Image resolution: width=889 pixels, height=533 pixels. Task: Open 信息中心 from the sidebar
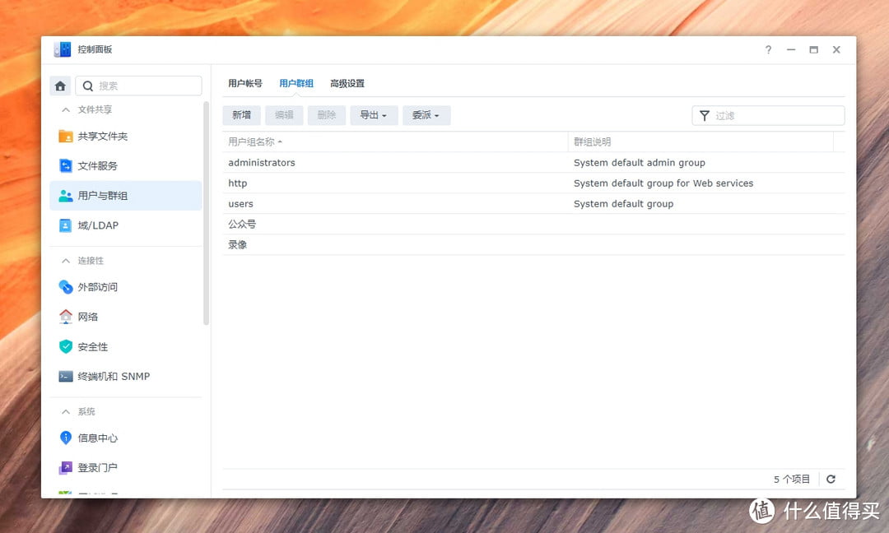coord(96,438)
